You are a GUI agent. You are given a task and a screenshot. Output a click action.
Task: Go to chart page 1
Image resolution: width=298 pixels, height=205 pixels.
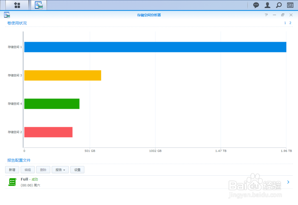[285, 23]
